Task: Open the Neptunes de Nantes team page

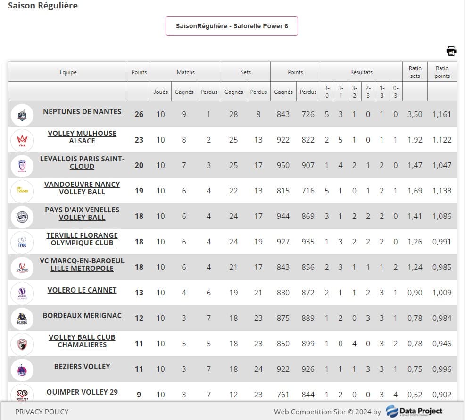Action: 82,112
